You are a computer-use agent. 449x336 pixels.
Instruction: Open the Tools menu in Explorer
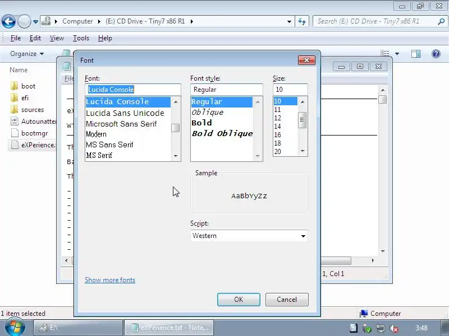(81, 38)
